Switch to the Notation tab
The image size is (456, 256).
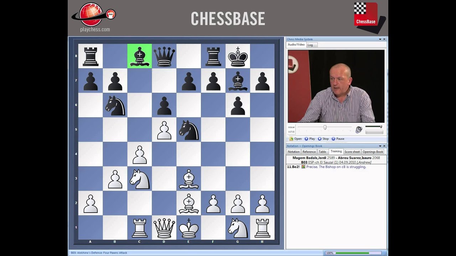[x=294, y=152]
